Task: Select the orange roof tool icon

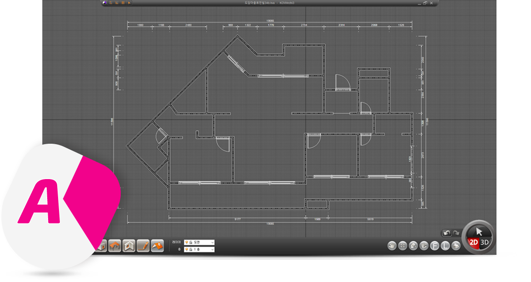Action: (157, 245)
